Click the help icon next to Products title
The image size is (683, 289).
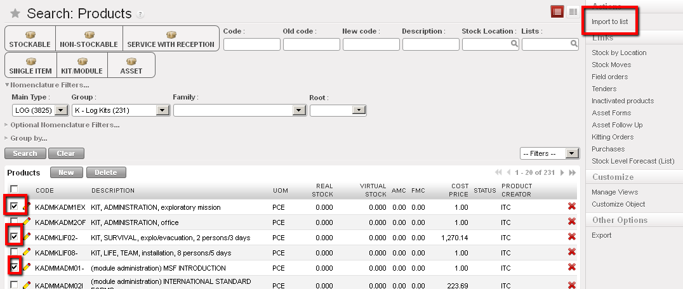point(140,15)
